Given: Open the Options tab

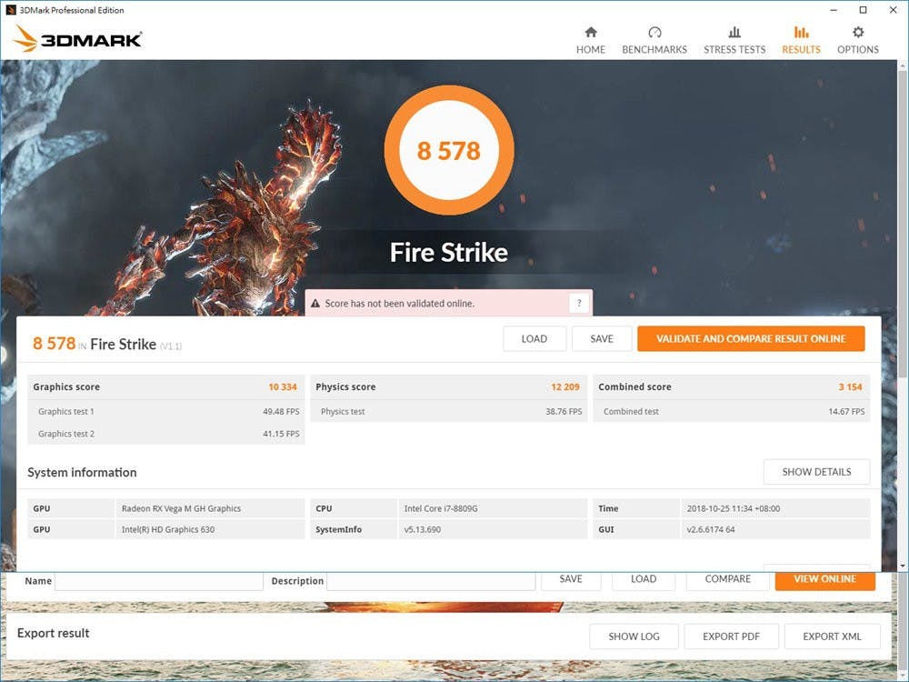Looking at the screenshot, I should click(x=857, y=40).
